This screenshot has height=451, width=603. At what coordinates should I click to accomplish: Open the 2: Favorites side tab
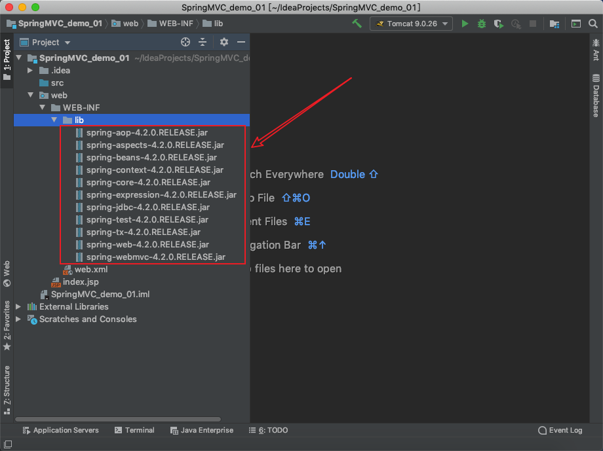7,325
